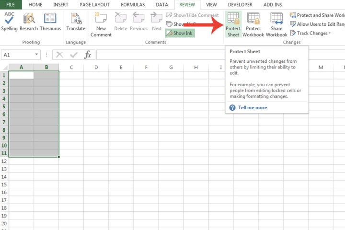Toggle Show/Hide Comment
The width and height of the screenshot is (345, 230).
tap(192, 15)
